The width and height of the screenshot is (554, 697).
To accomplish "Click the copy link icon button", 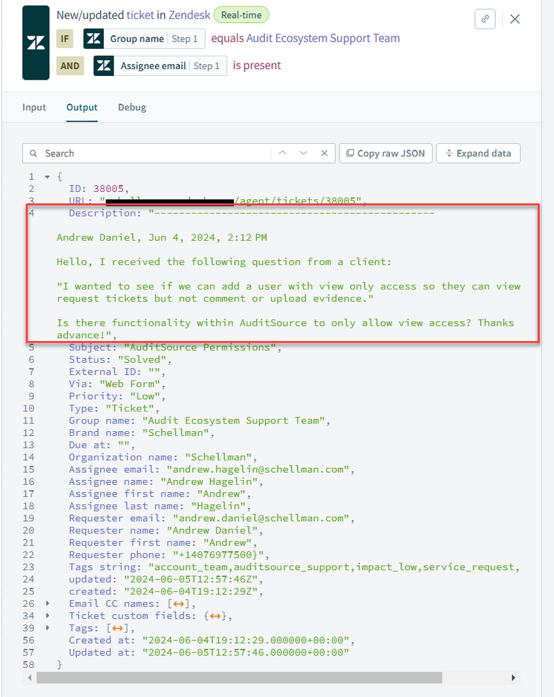I will pyautogui.click(x=485, y=19).
